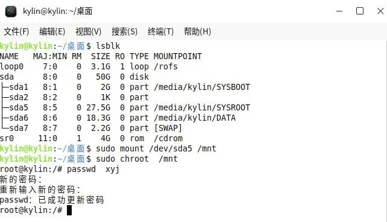Open the 编辑(E) menu
387x222 pixels.
pyautogui.click(x=52, y=31)
